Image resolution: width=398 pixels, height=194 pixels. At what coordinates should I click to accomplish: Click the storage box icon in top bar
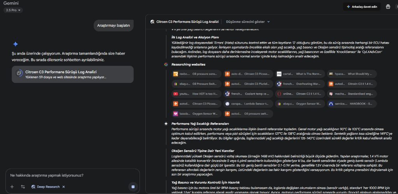point(388,7)
